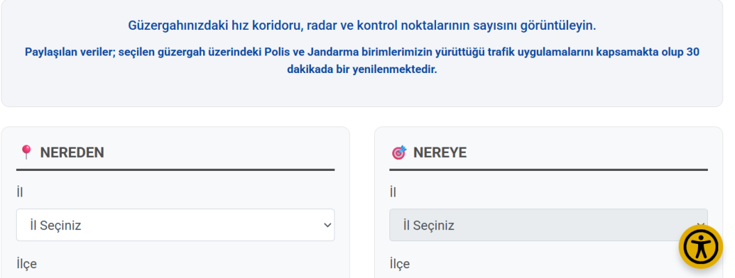This screenshot has width=735, height=278.
Task: Click the "Güzergahınızdaki hız koridoru" headline text
Action: (216, 26)
